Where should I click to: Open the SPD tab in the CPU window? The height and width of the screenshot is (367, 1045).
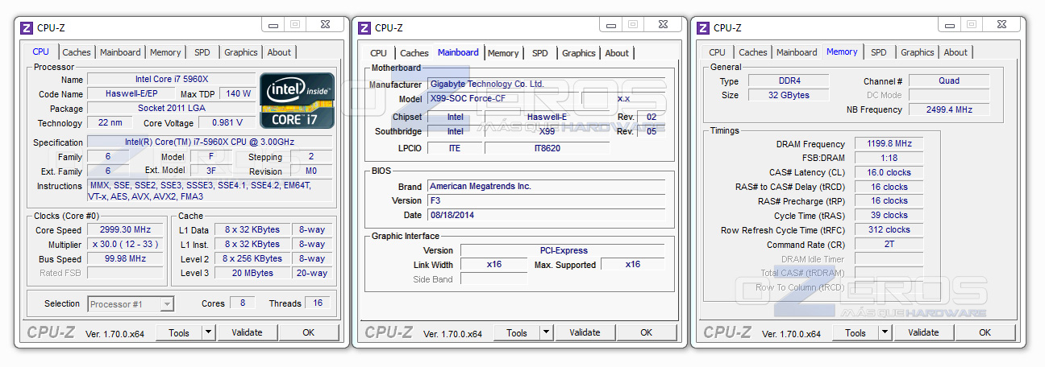[x=202, y=52]
